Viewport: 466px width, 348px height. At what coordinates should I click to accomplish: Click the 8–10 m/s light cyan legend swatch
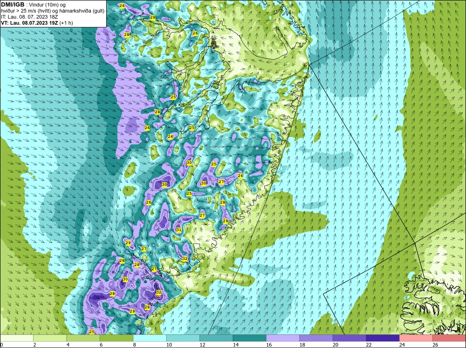150,338
